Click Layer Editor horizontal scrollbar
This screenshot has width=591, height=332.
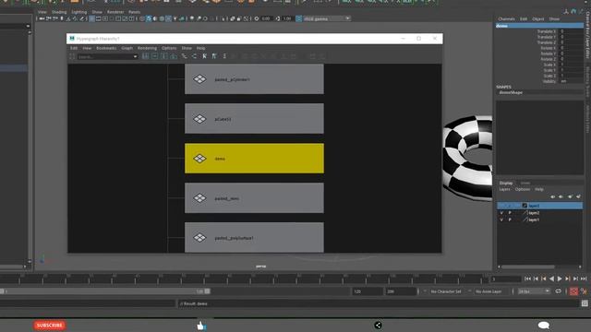point(527,267)
